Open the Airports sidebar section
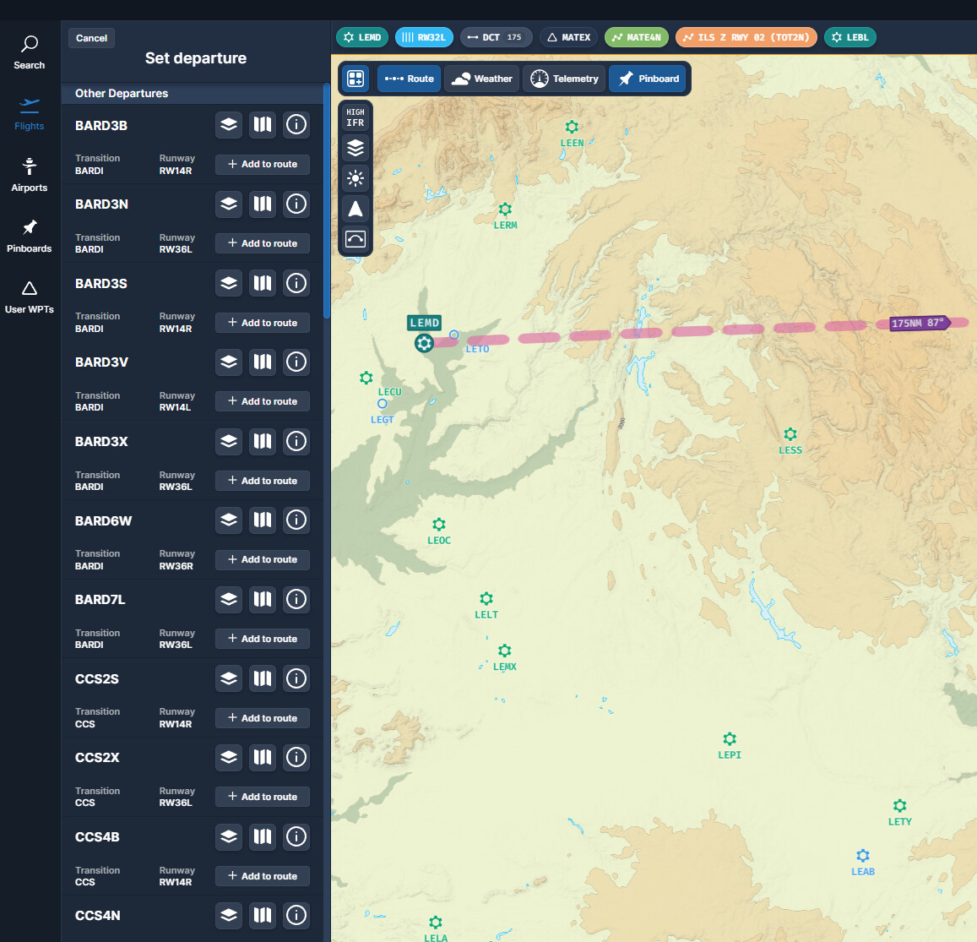Screen dimensions: 977x942 30,175
